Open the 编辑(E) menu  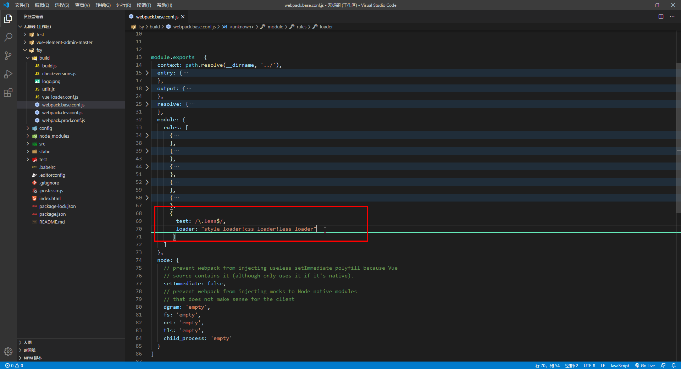pos(42,5)
